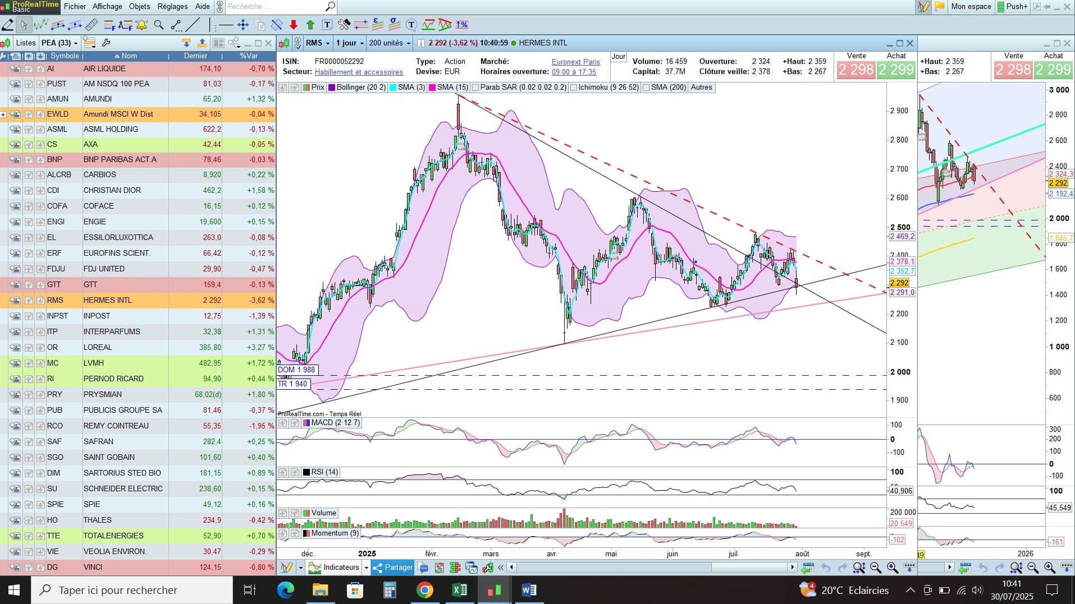Enable the Ichimoku (9 26 52) checkbox

574,87
